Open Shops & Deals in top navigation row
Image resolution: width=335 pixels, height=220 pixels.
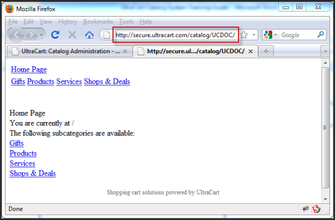(x=107, y=81)
